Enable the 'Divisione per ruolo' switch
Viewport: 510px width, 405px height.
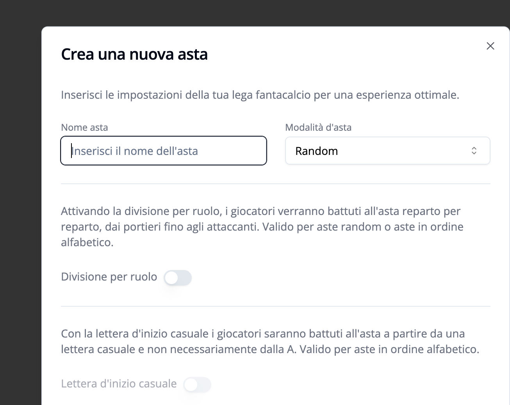pos(178,278)
